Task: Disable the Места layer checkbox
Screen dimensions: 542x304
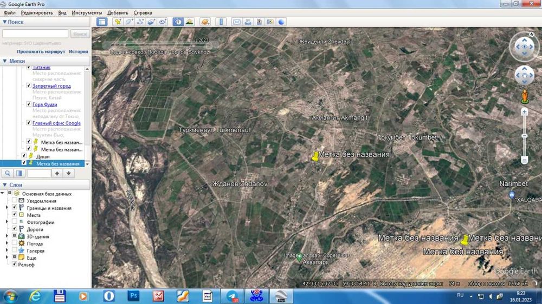Action: tap(14, 214)
